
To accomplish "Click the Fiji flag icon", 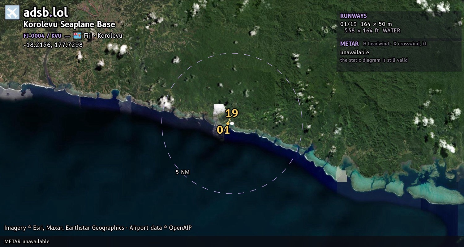I will coord(77,36).
